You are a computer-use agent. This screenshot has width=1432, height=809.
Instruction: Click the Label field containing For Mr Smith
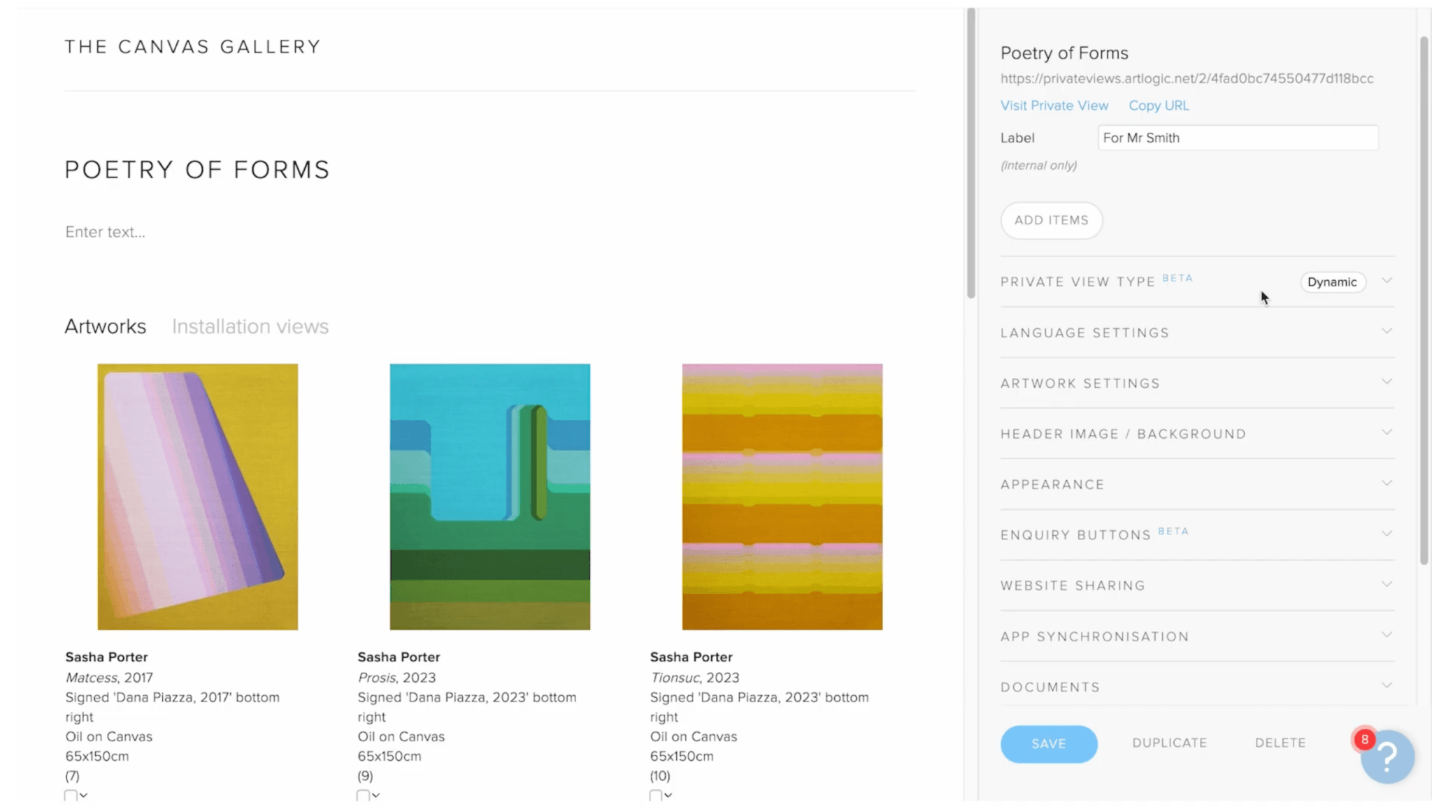[1238, 138]
